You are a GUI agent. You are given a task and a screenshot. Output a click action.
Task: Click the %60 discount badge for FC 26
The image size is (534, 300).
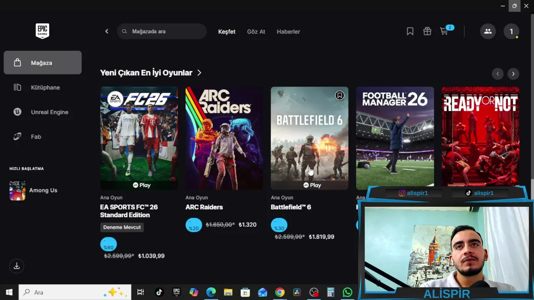[x=108, y=245]
